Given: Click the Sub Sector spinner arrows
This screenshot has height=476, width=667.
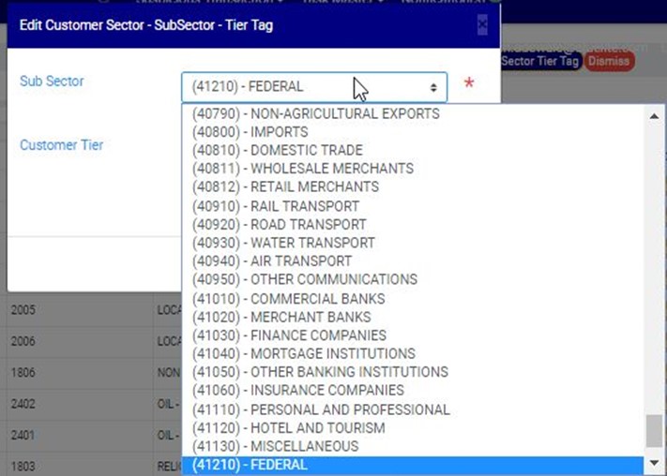Looking at the screenshot, I should (433, 87).
